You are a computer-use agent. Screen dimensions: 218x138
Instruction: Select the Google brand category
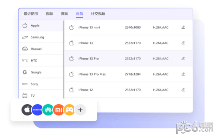41,72
